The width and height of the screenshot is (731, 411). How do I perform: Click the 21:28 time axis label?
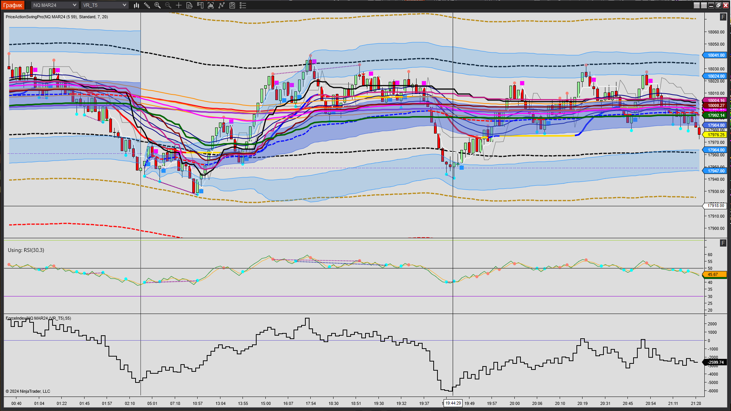click(696, 404)
